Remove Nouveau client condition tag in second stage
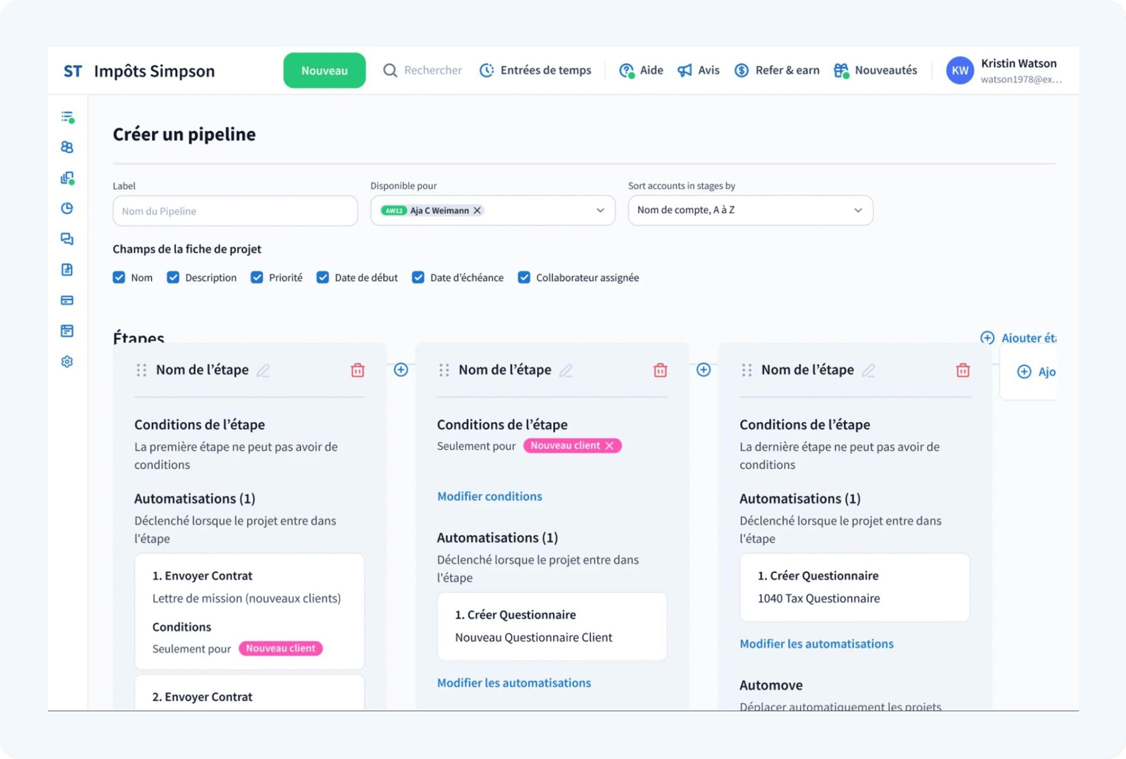The width and height of the screenshot is (1126, 759). [609, 446]
